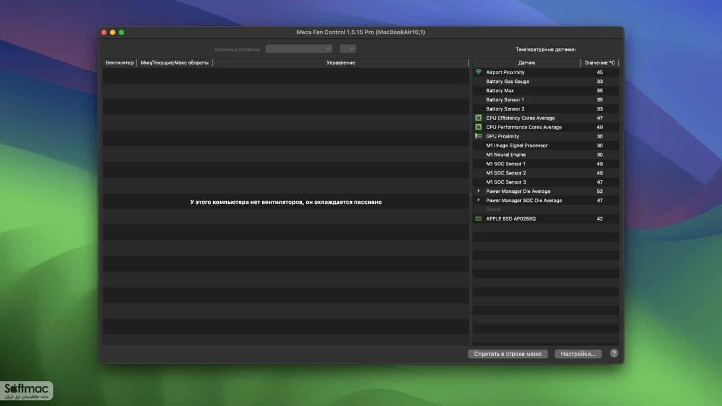This screenshot has height=406, width=722.
Task: Close the Macs Fan Control window
Action: click(x=104, y=32)
